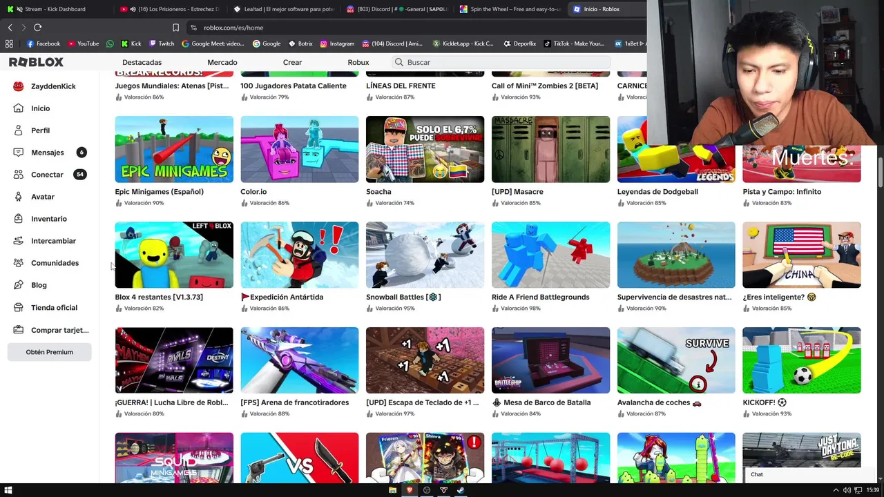884x497 pixels.
Task: Open the bookmarks apps grid icon
Action: (9, 43)
